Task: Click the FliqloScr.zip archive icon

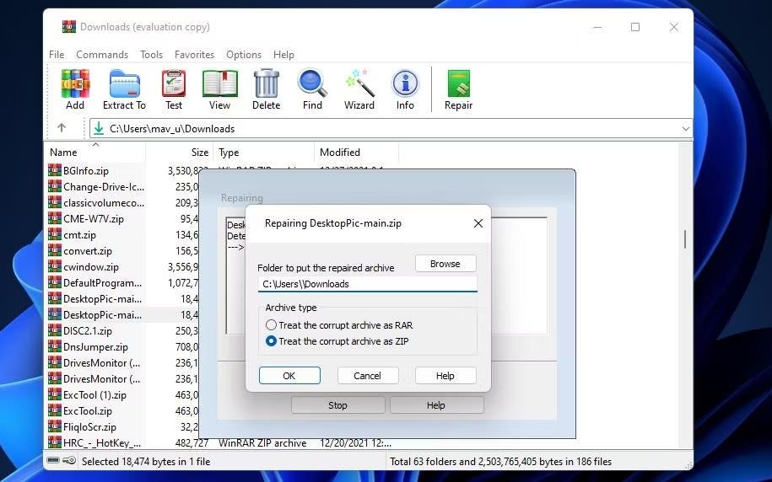Action: click(55, 427)
